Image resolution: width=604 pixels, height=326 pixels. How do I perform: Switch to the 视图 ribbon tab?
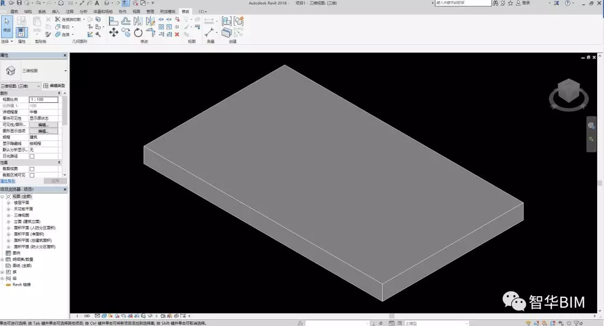tap(137, 11)
